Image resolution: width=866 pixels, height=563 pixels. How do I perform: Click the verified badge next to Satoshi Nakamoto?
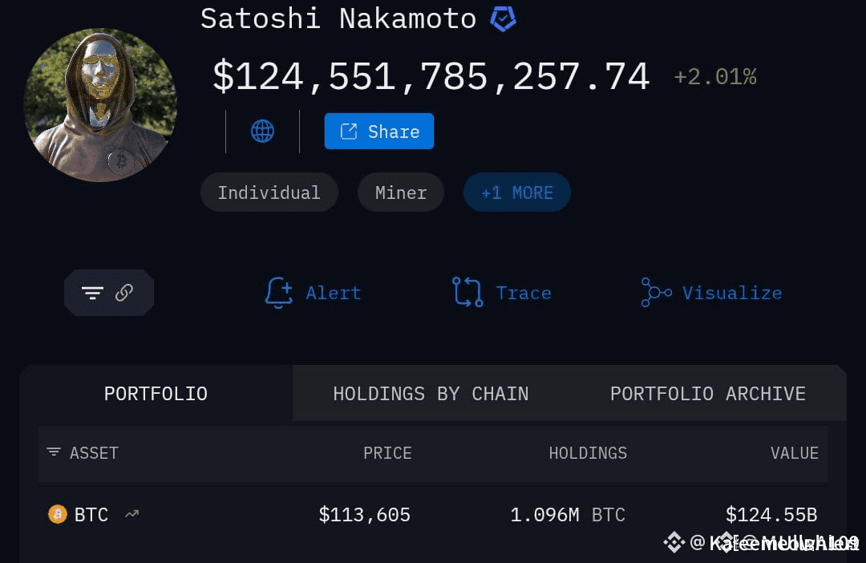pos(504,18)
